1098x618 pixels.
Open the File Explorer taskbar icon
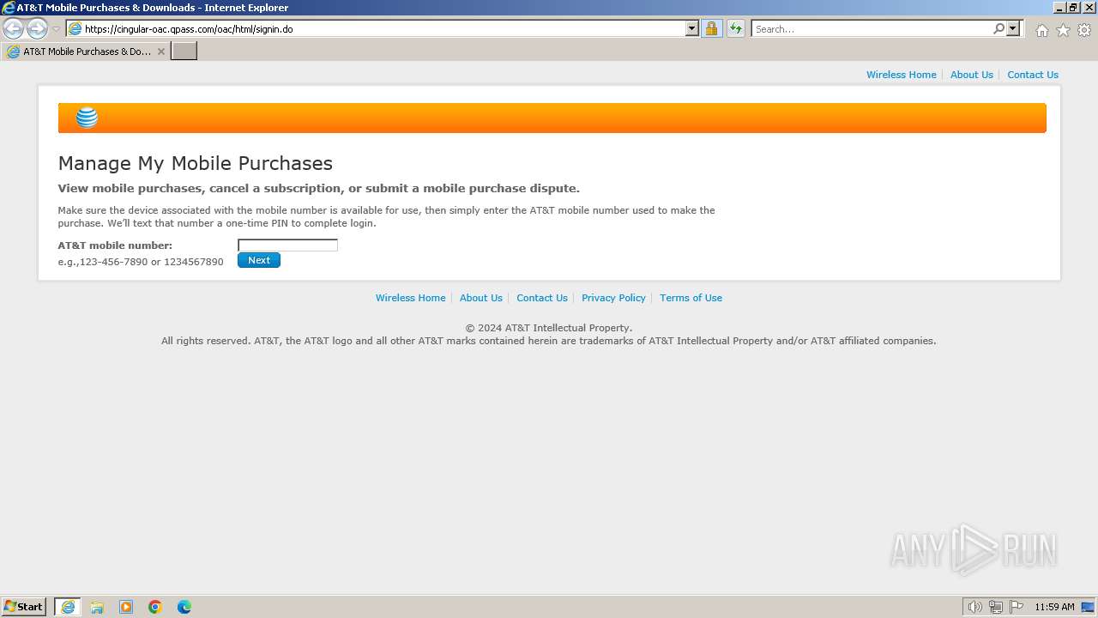[97, 607]
